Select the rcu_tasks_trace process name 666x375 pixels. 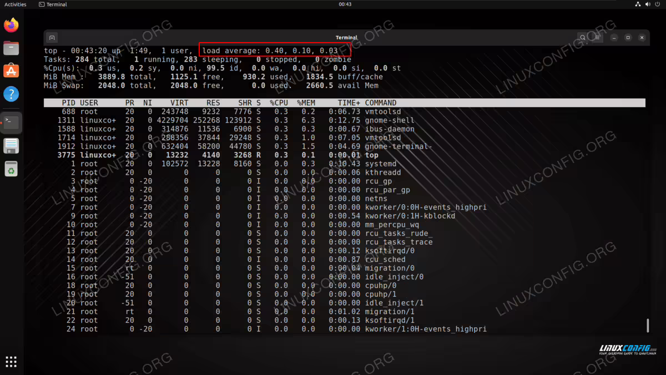pyautogui.click(x=398, y=242)
